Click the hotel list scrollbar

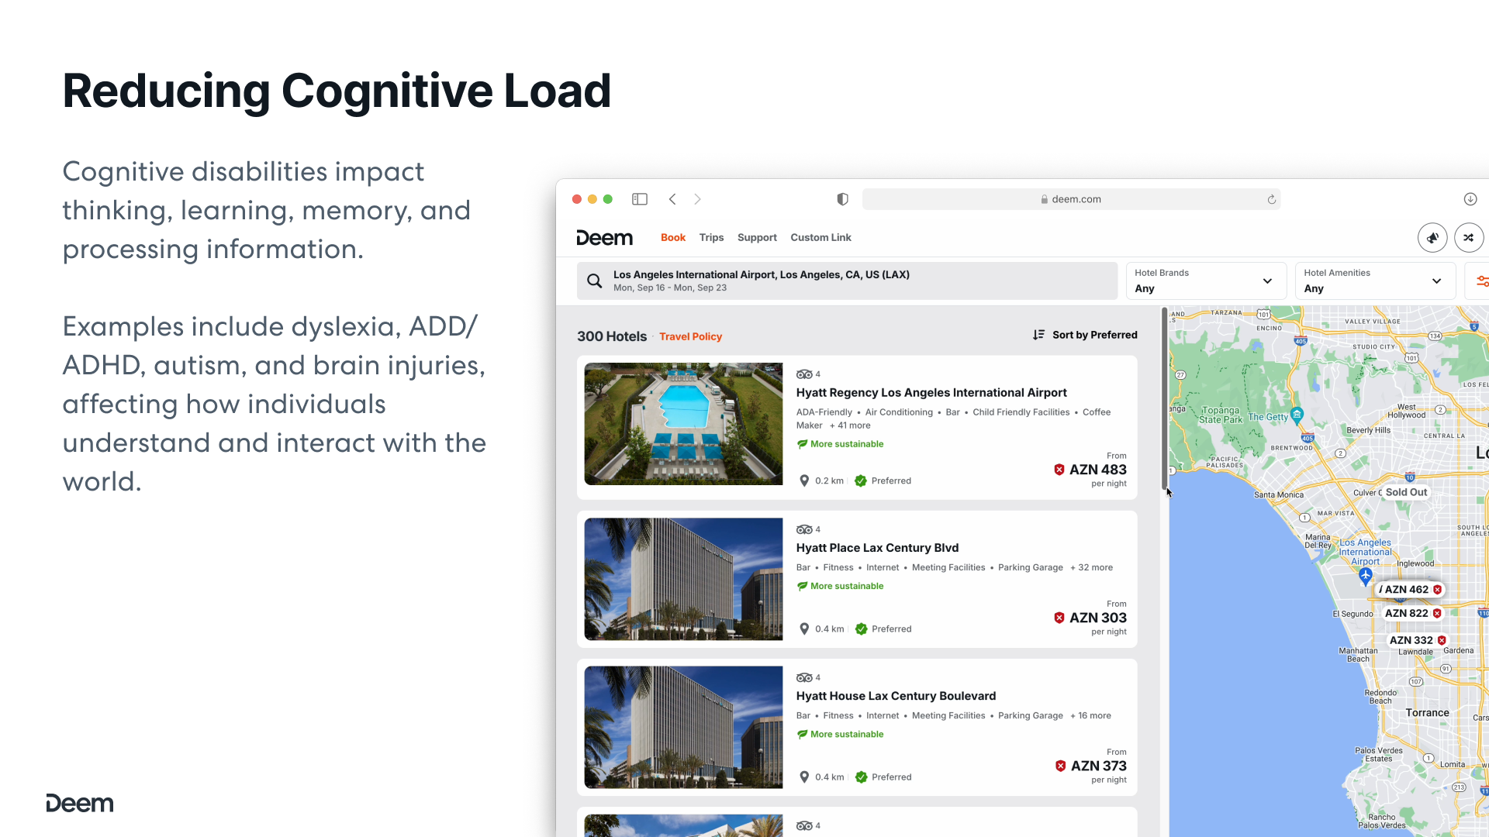pyautogui.click(x=1164, y=399)
